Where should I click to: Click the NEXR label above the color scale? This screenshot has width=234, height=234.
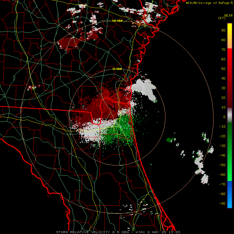pyautogui.click(x=229, y=16)
